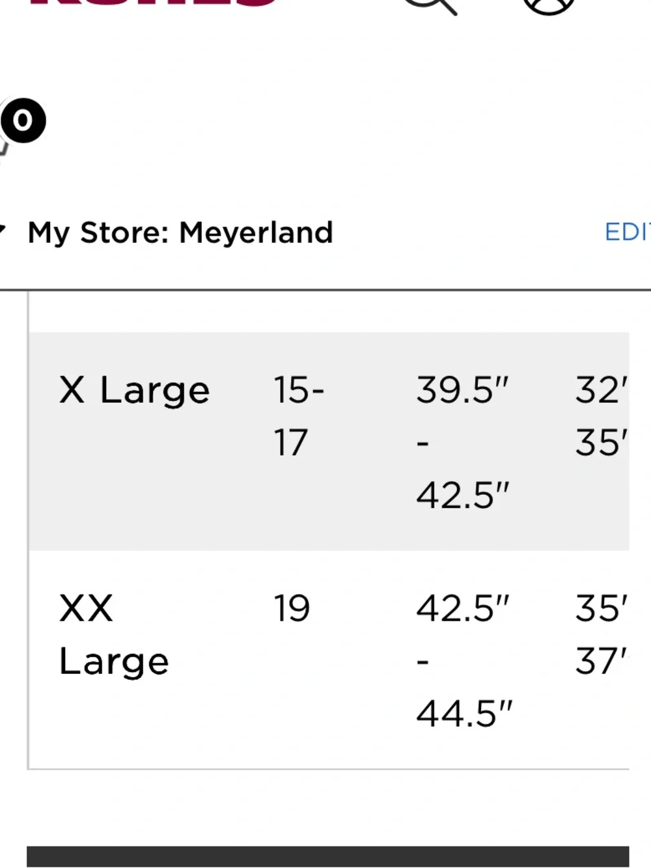Click neck size 15-17 cell
The height and width of the screenshot is (868, 651).
(x=299, y=416)
